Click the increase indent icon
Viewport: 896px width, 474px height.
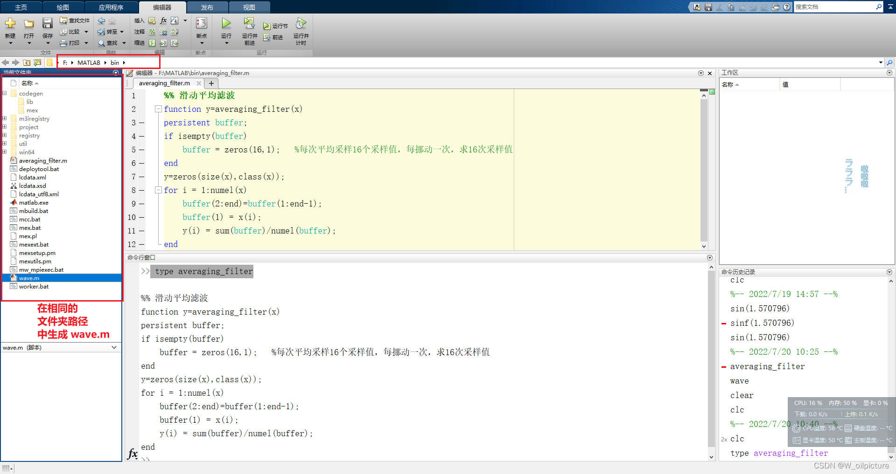point(163,43)
